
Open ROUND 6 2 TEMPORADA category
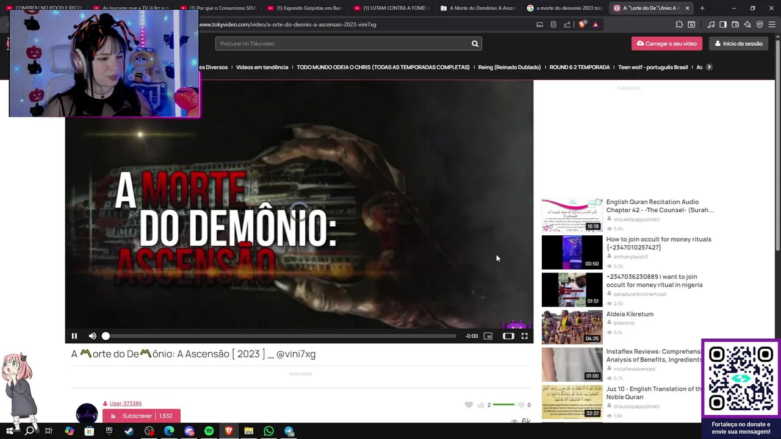580,67
